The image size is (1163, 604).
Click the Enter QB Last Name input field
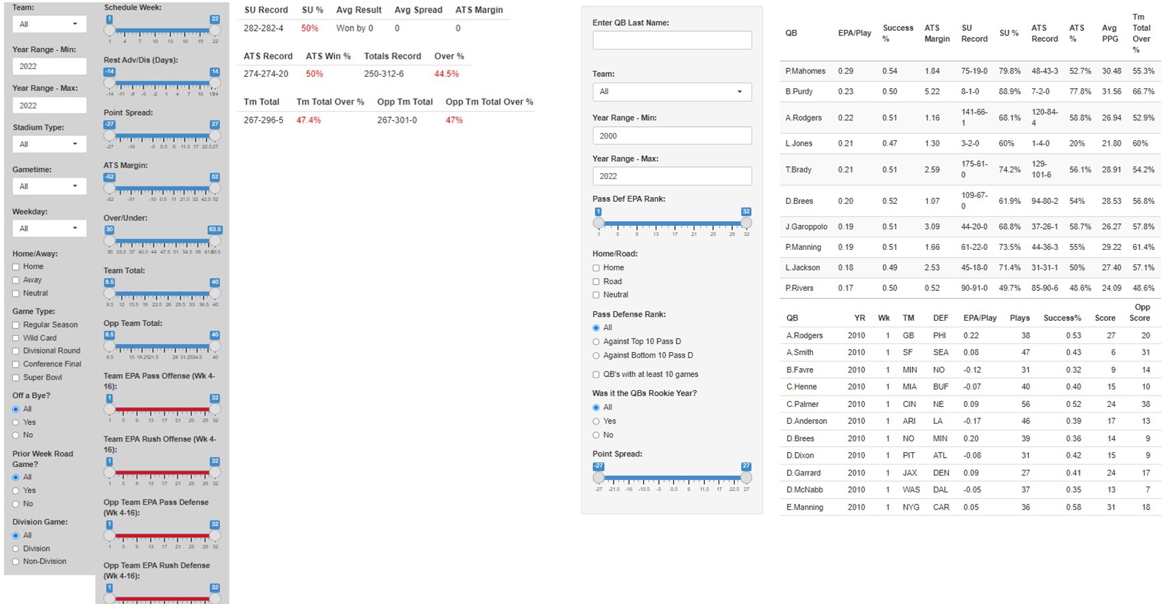click(671, 40)
